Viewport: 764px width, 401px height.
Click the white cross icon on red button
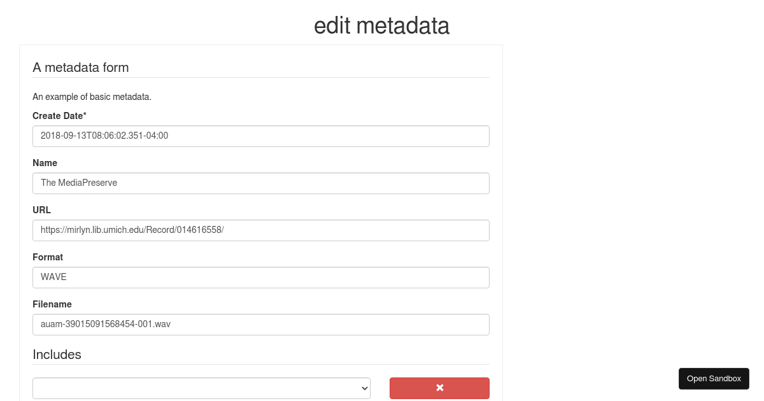coord(439,388)
